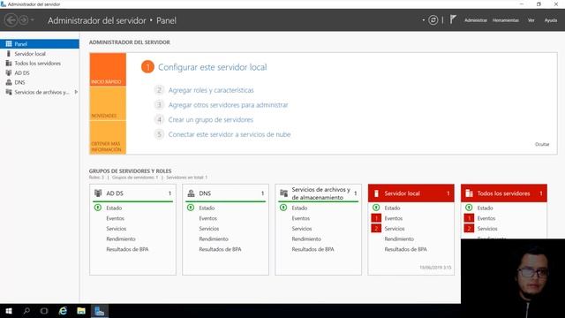The width and height of the screenshot is (565, 318).
Task: Click red Servicios badge in Todos los servidores tile
Action: point(469,229)
